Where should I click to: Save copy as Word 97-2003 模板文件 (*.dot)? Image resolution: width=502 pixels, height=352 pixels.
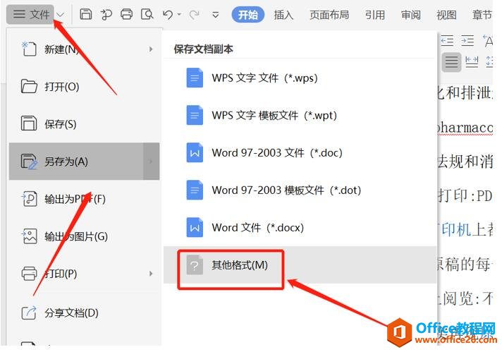click(x=300, y=190)
